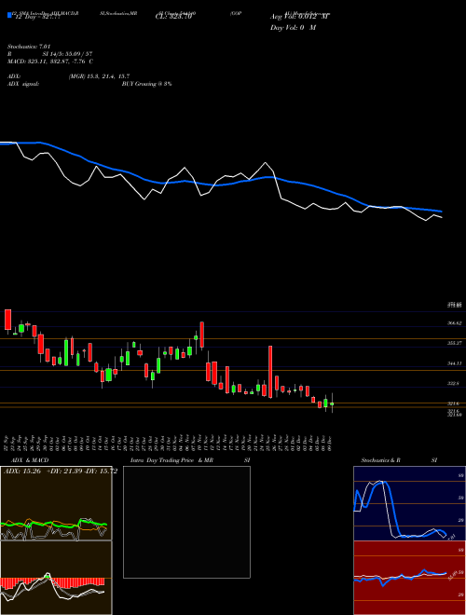Open the ADX indicator chart panel
The height and width of the screenshot is (615, 466).
(56, 503)
